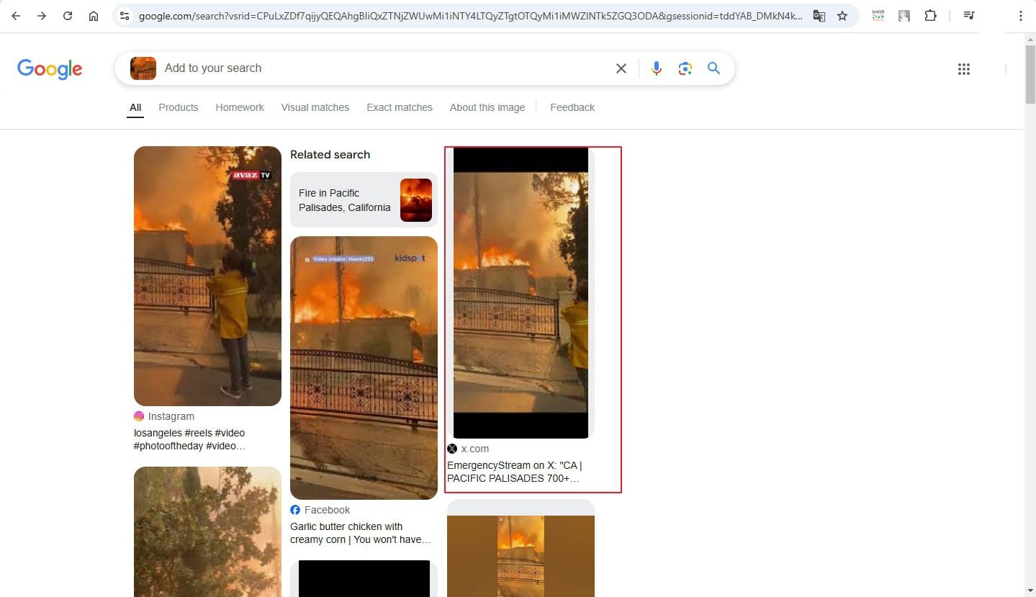Click the blue search magnifier icon

pos(713,68)
